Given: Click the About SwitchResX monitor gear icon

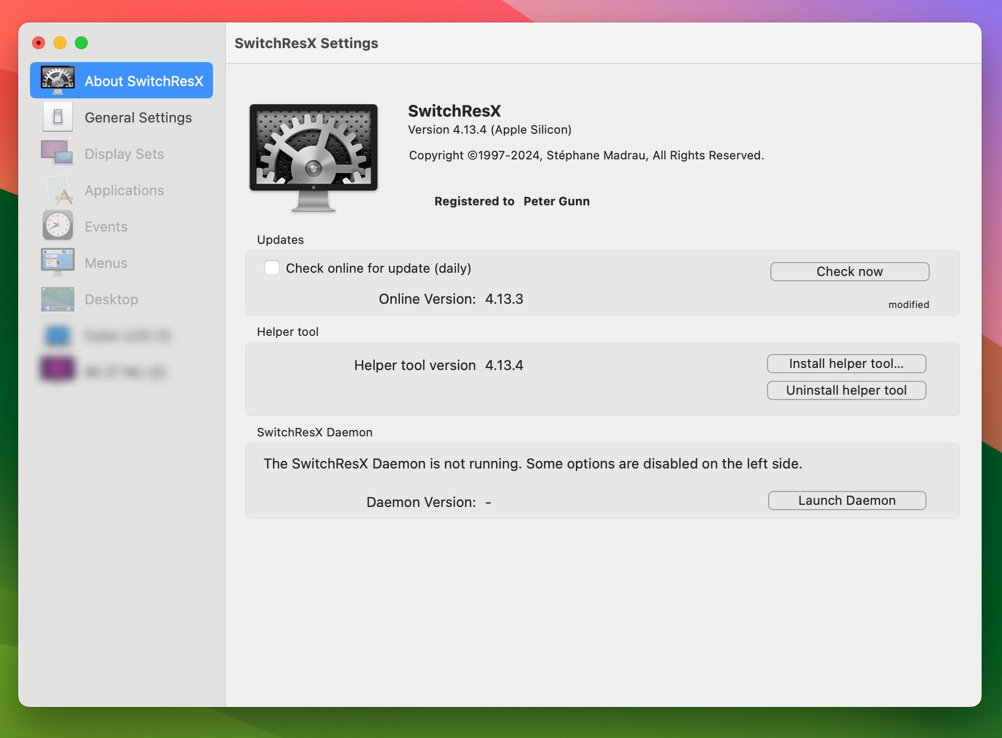Looking at the screenshot, I should tap(58, 80).
